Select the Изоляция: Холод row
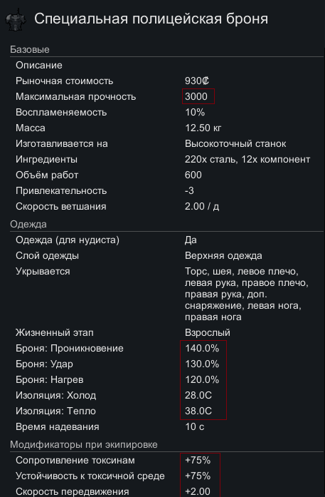This screenshot has height=497, width=325. (x=166, y=395)
